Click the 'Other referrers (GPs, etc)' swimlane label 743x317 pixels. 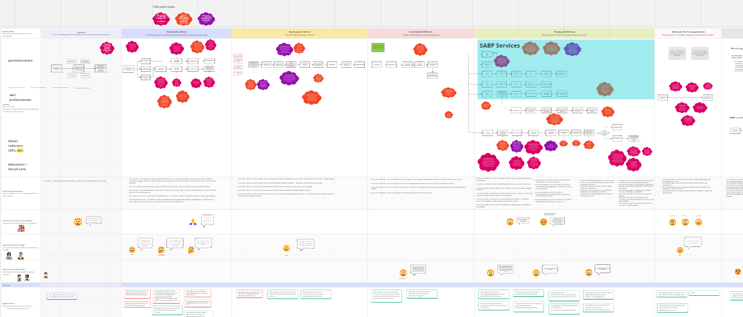[x=17, y=146]
